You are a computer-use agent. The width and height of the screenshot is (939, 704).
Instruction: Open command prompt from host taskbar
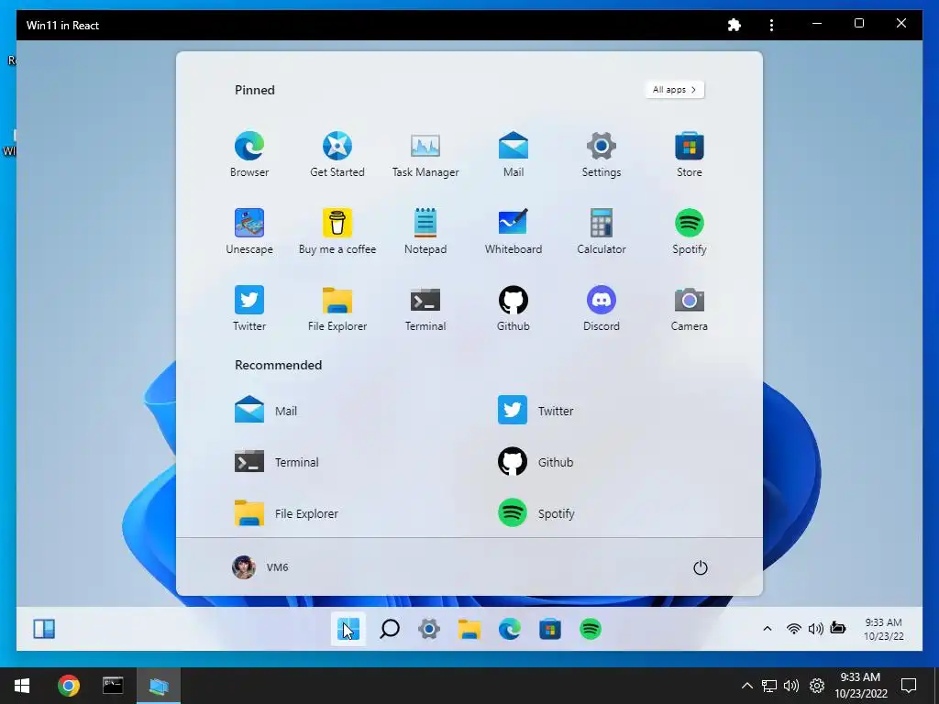pos(113,686)
